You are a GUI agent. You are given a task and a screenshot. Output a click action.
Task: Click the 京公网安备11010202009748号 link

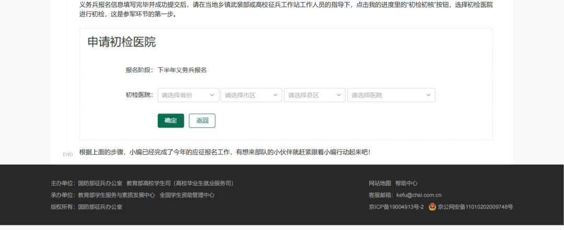pos(476,207)
